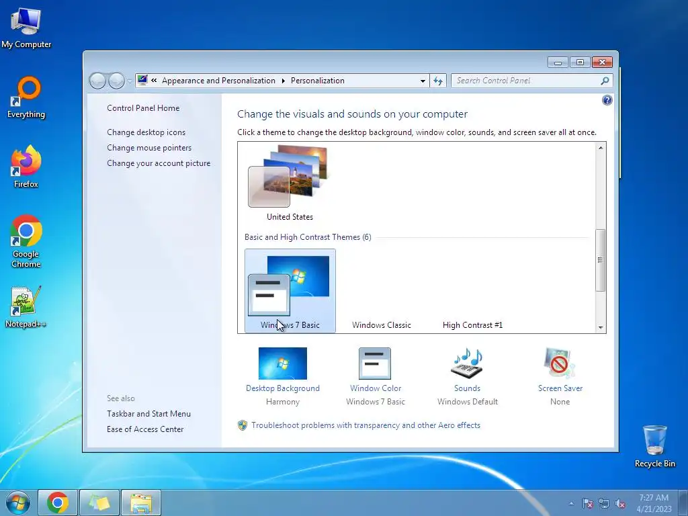Click the Basic and High Contrast Themes header
Image resolution: width=688 pixels, height=516 pixels.
pyautogui.click(x=308, y=237)
